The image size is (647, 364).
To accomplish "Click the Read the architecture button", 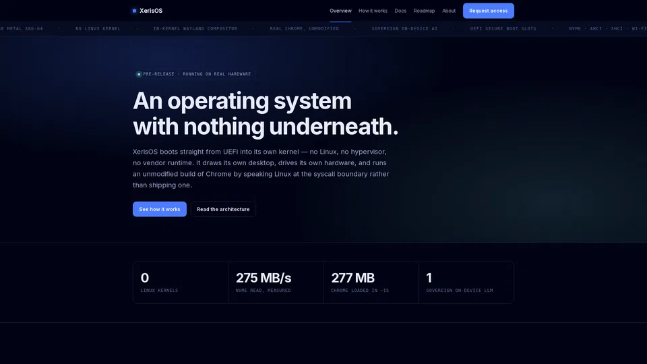I will (x=223, y=209).
